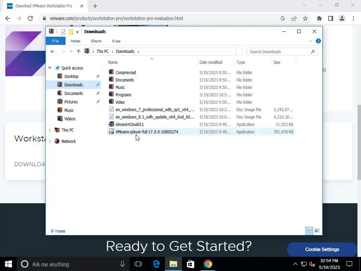Select the idman641build11 application icon
This screenshot has width=361, height=271.
[x=111, y=124]
